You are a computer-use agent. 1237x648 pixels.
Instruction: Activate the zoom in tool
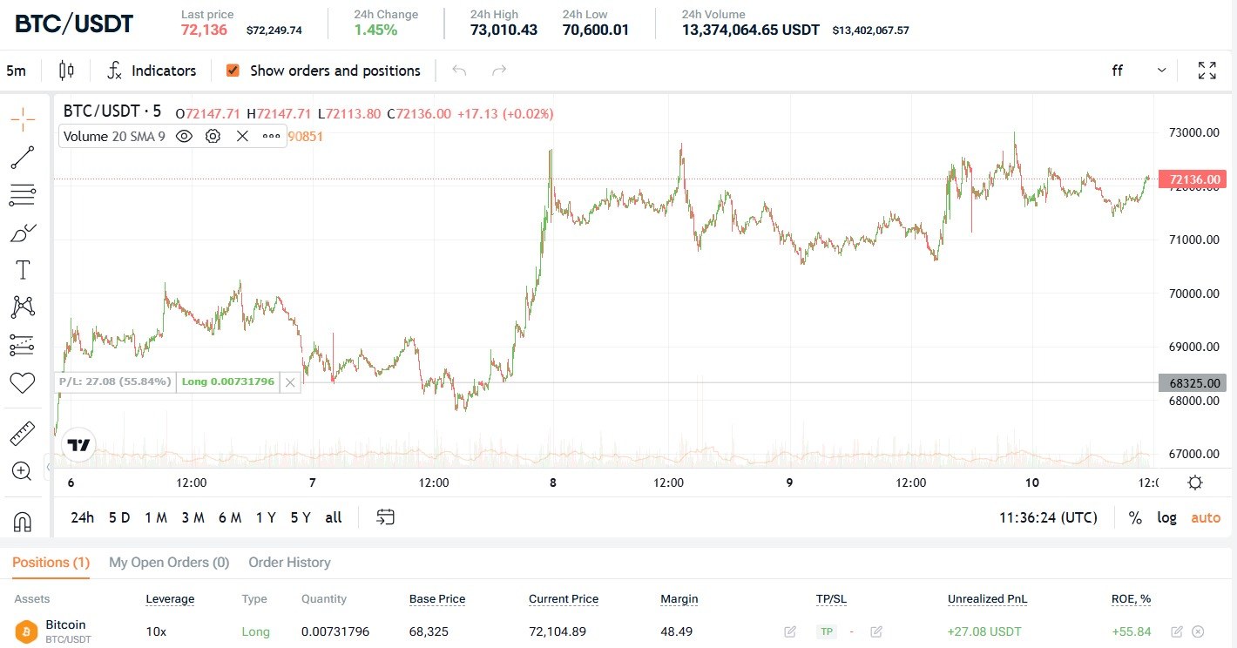point(23,471)
